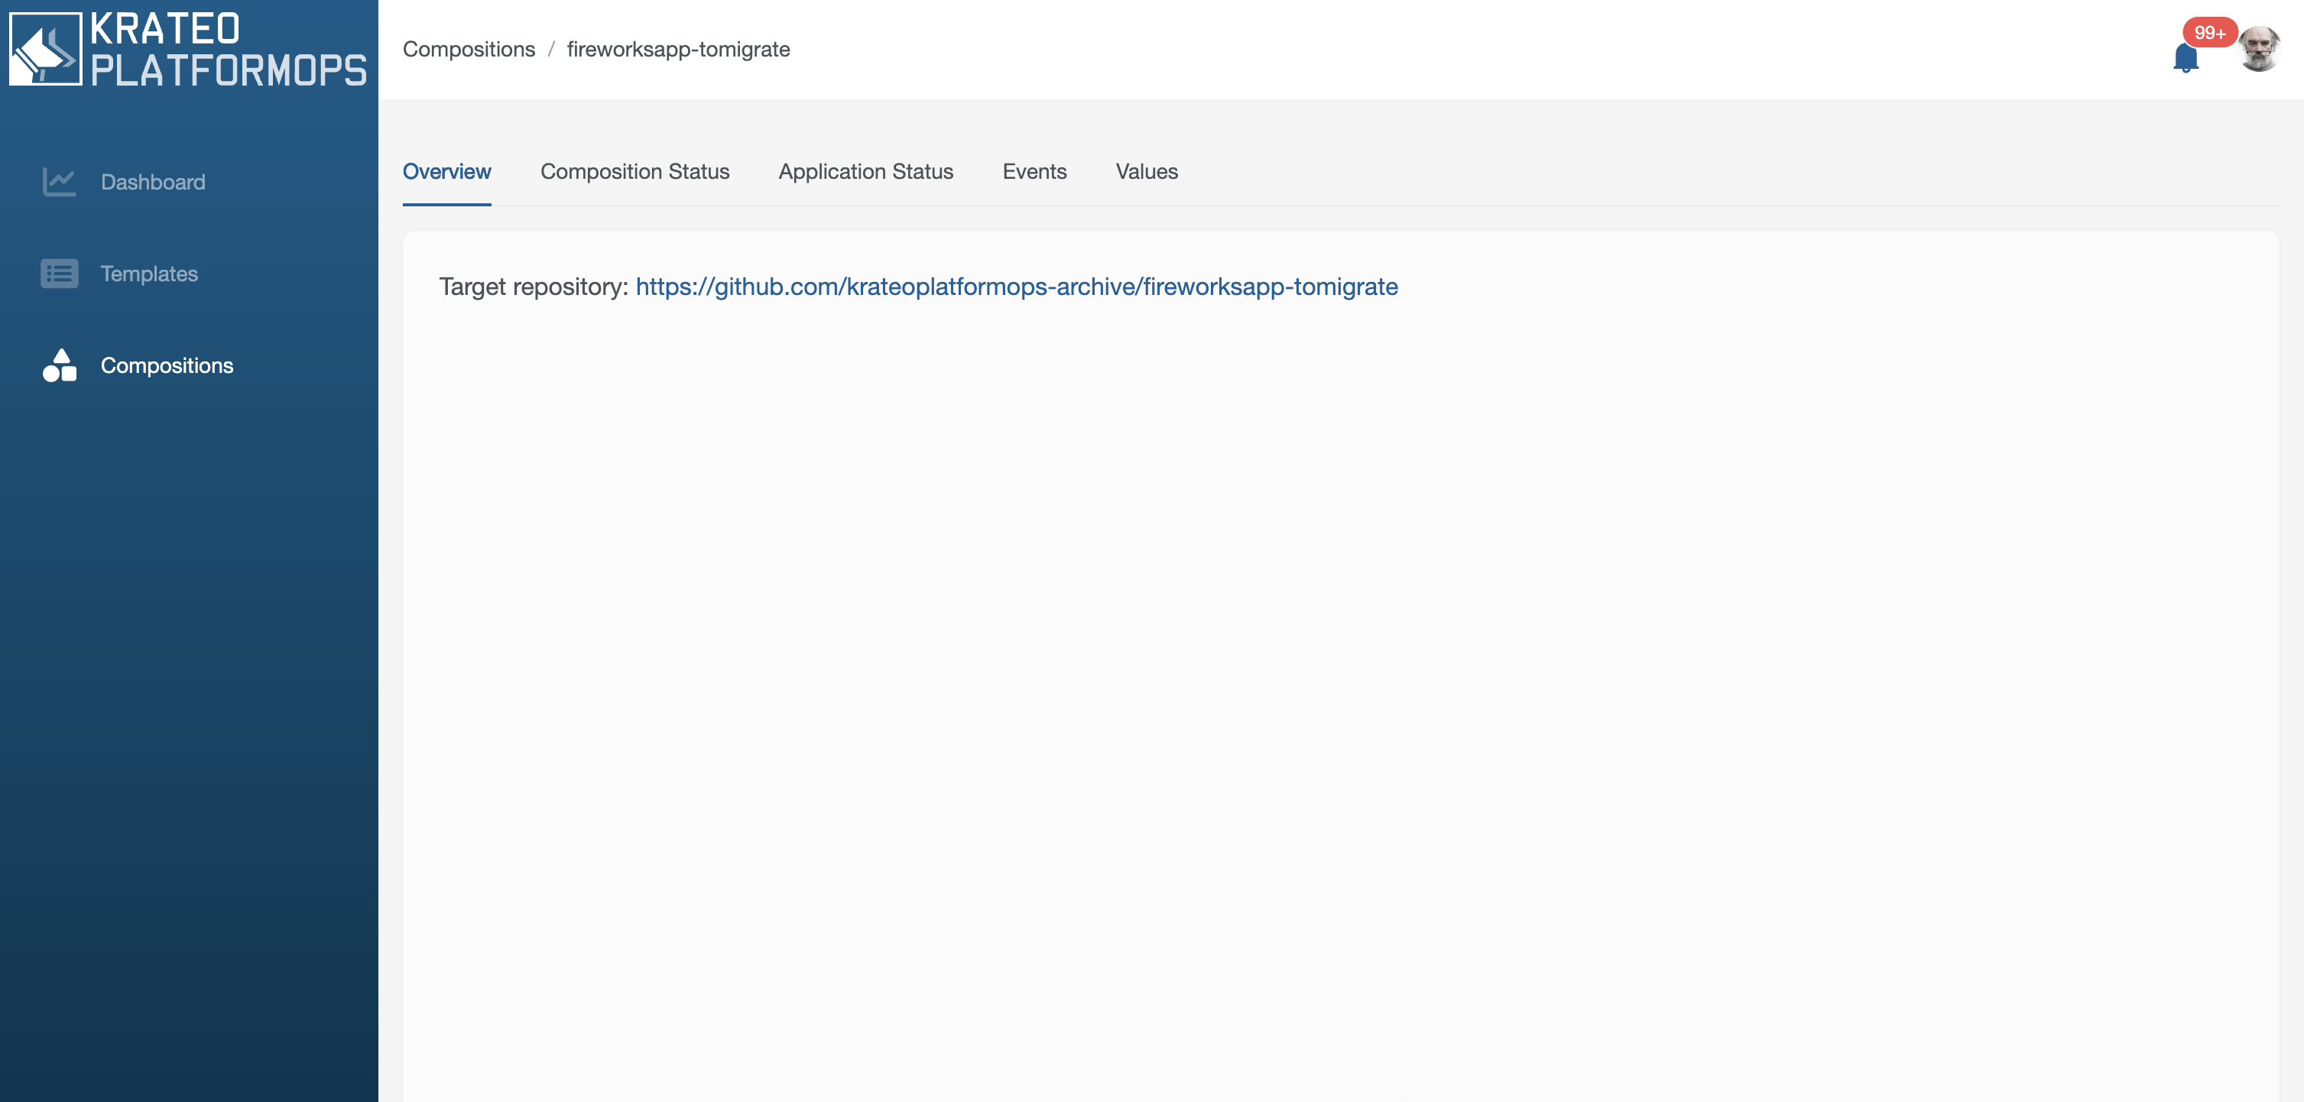
Task: Open notifications via the bell icon
Action: 2185,59
